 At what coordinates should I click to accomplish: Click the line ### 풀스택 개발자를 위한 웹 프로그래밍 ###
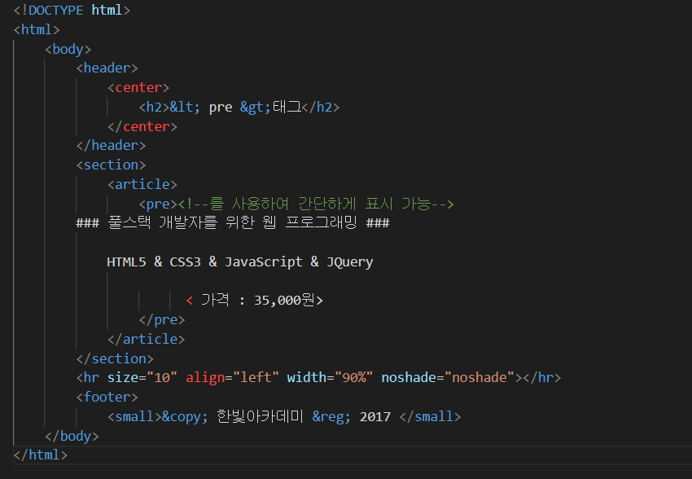233,222
